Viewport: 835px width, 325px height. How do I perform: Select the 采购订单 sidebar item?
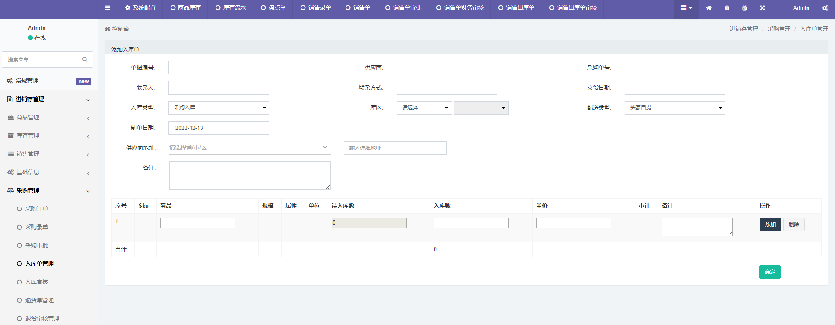37,209
